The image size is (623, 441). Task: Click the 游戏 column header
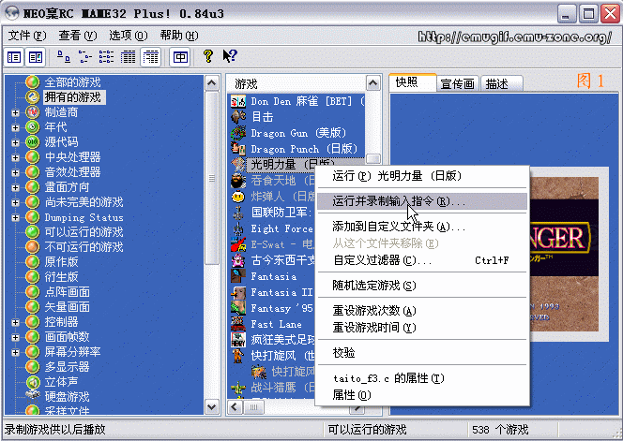(x=296, y=83)
